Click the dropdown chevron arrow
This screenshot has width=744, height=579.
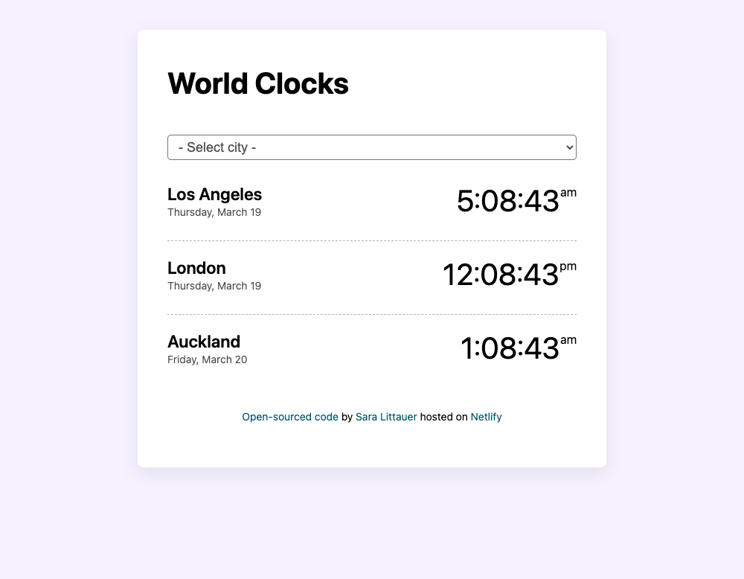567,147
